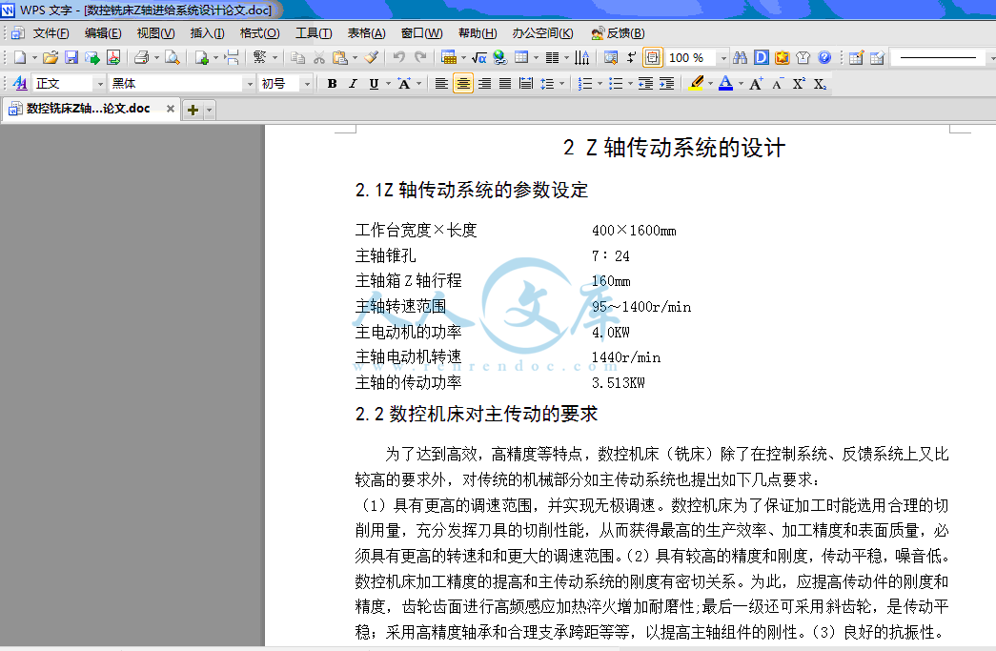Decrease the paragraph indent
996x651 pixels.
click(645, 83)
